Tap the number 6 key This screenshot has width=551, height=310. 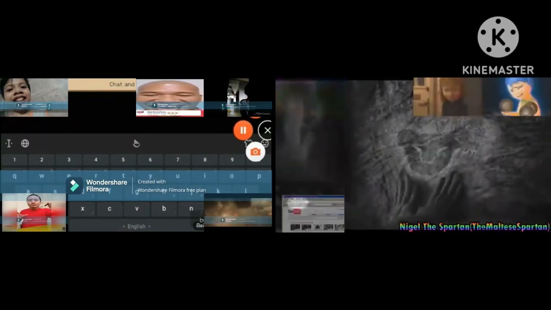(150, 160)
